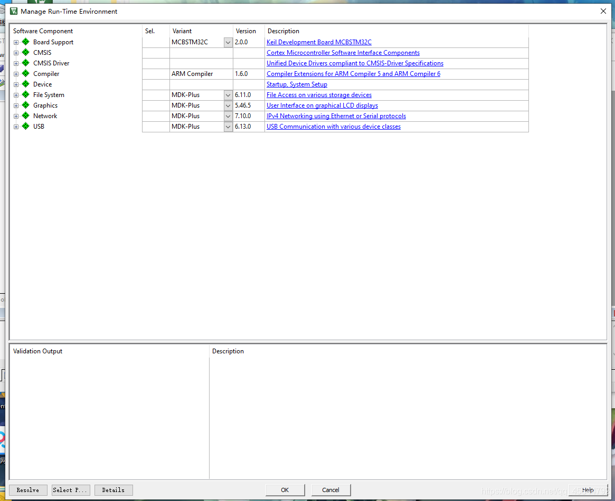Select the Board Support tree label
This screenshot has width=615, height=501.
(x=53, y=42)
